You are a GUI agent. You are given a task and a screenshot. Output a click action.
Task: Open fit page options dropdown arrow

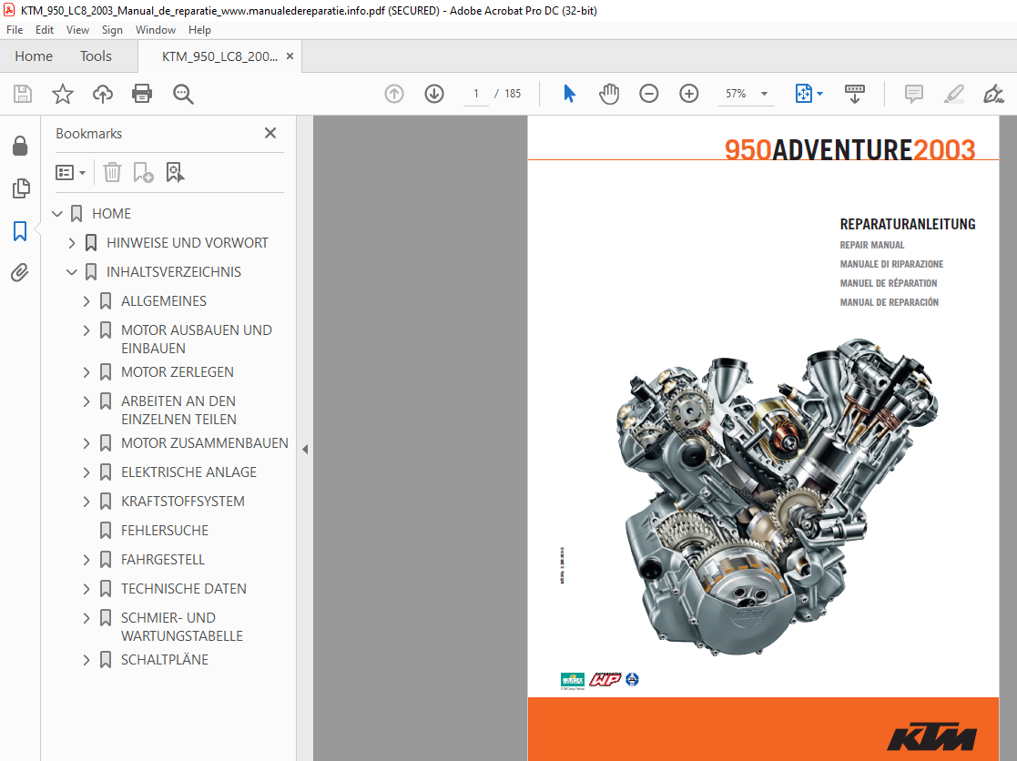(x=819, y=94)
